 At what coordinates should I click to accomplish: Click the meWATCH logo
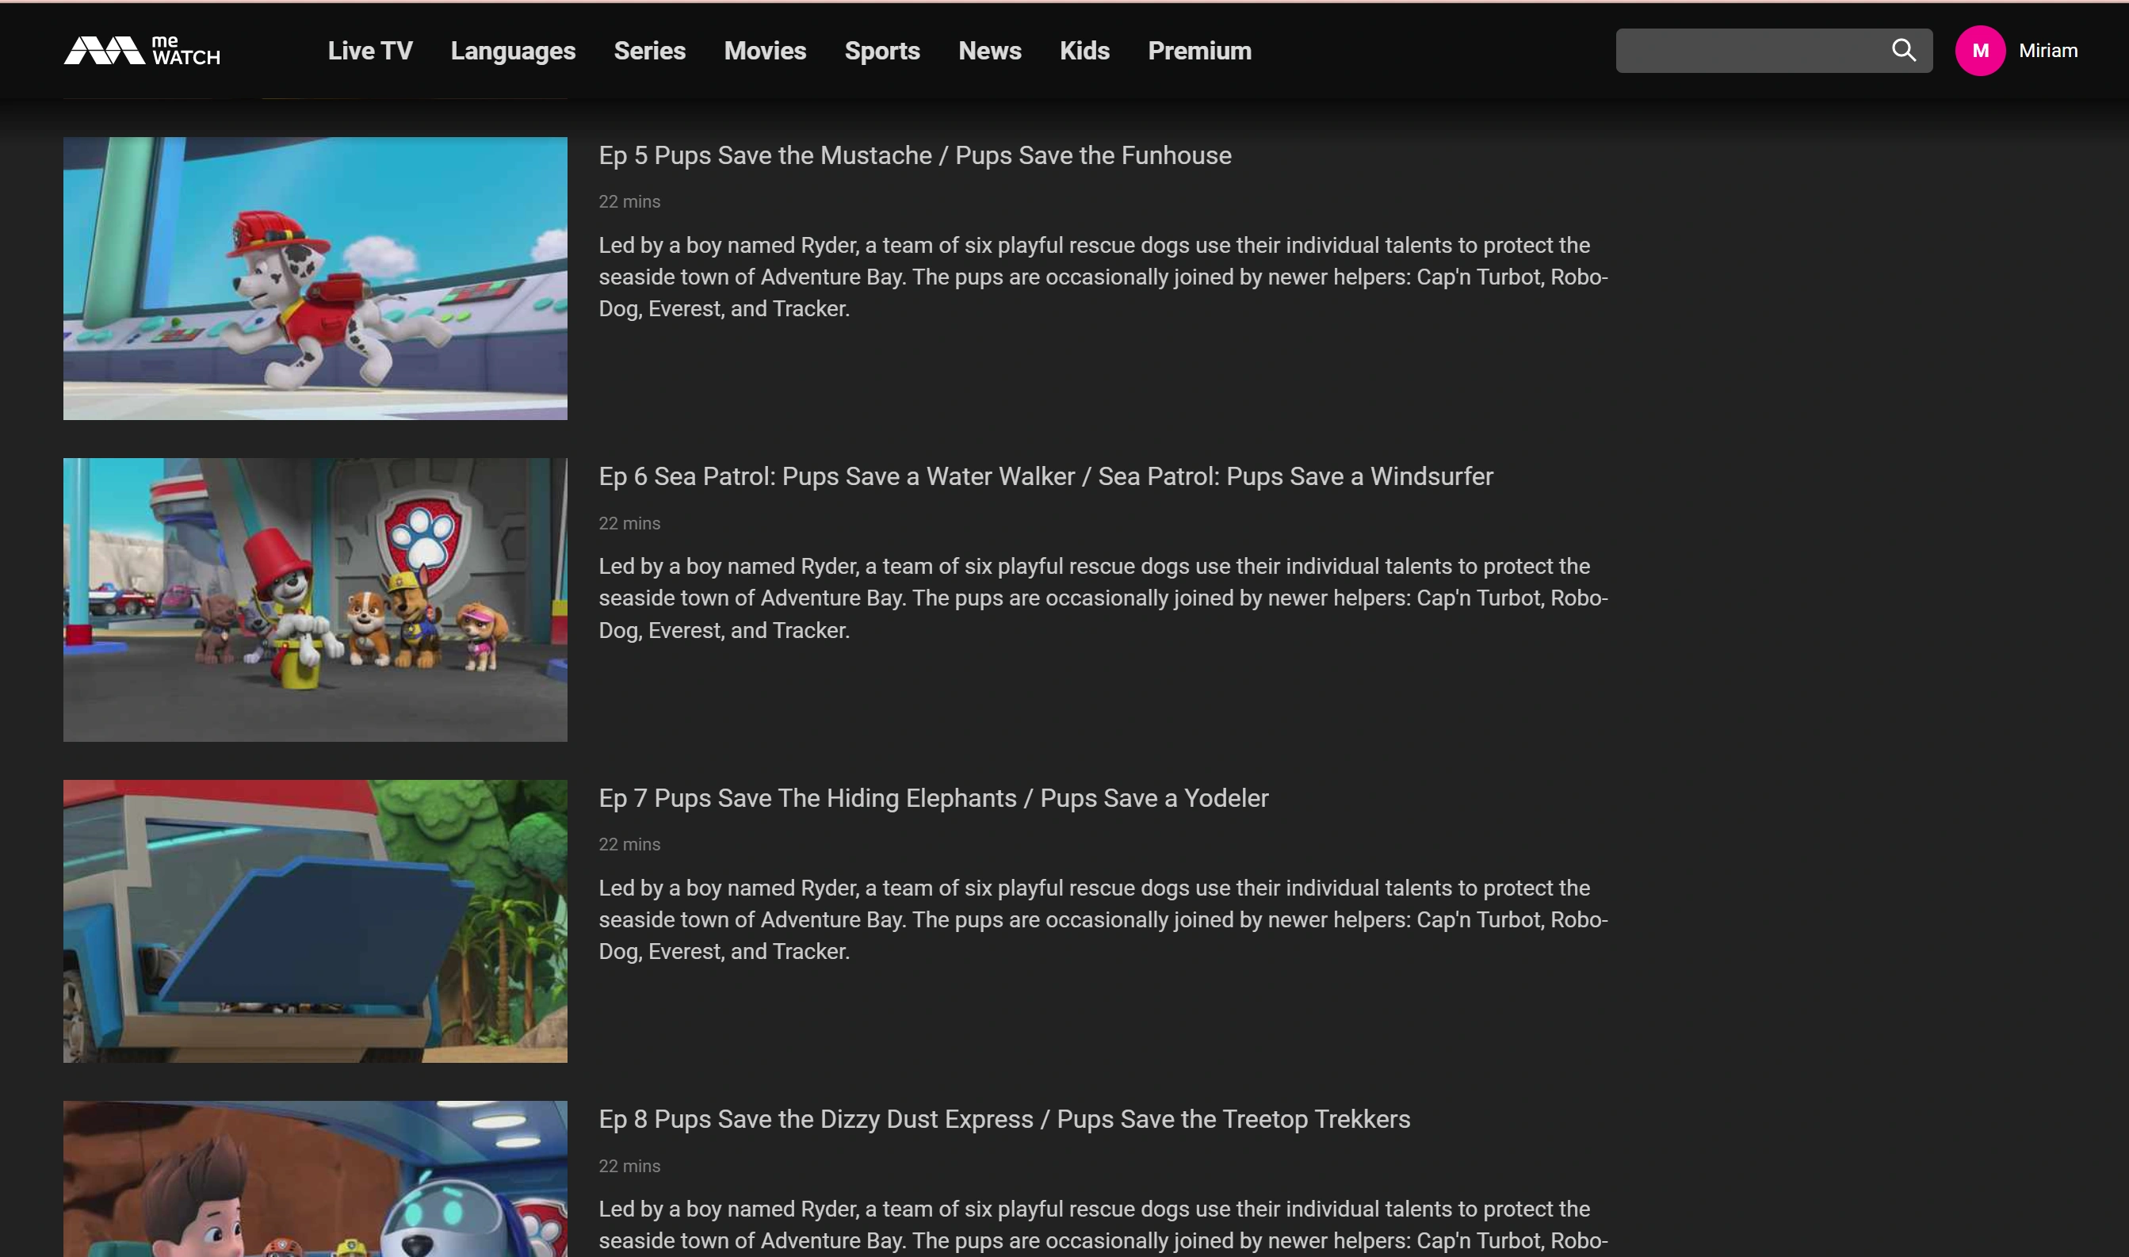click(141, 51)
